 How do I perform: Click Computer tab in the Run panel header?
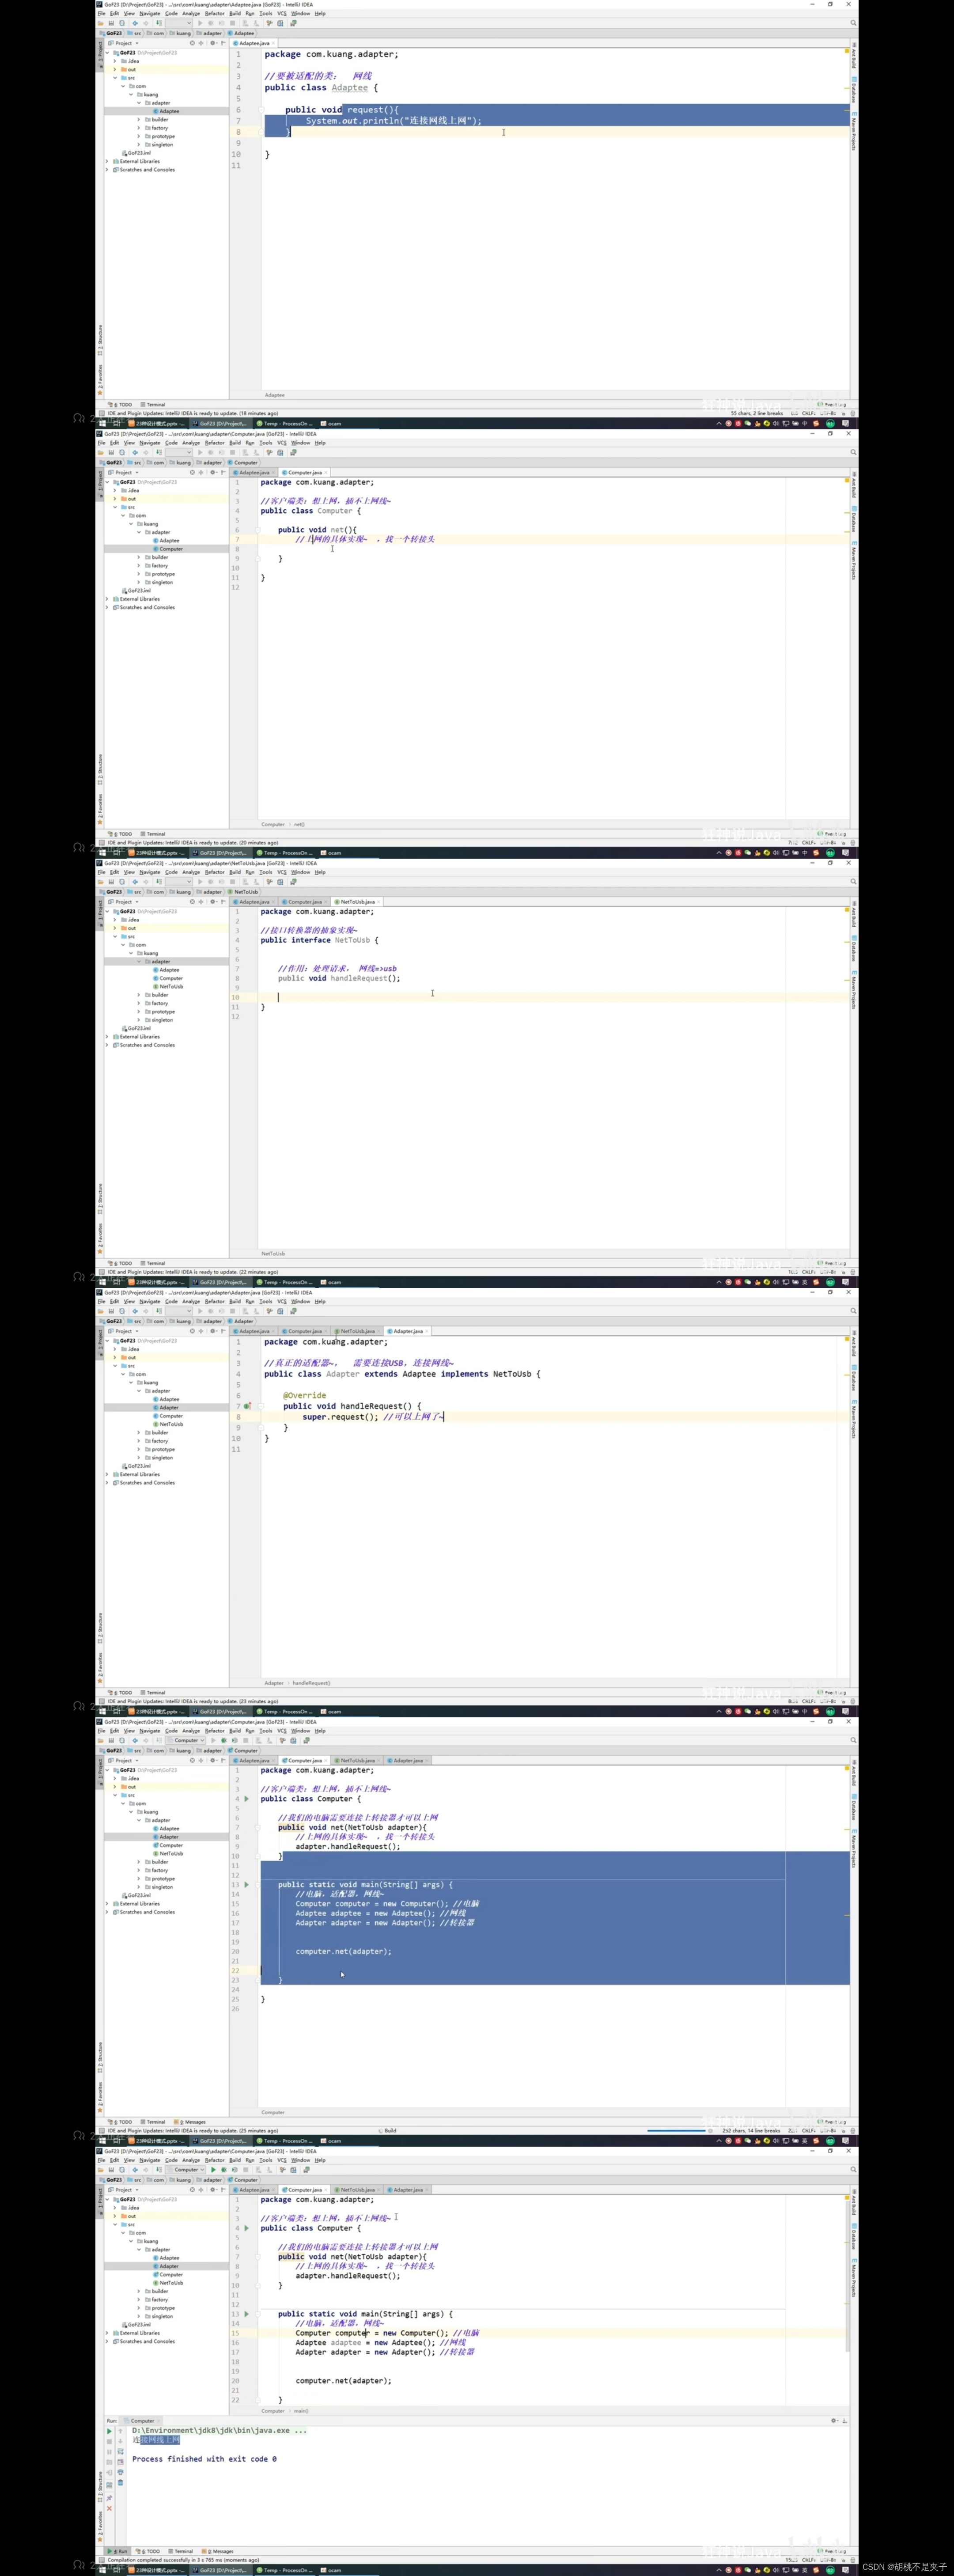click(x=142, y=2421)
